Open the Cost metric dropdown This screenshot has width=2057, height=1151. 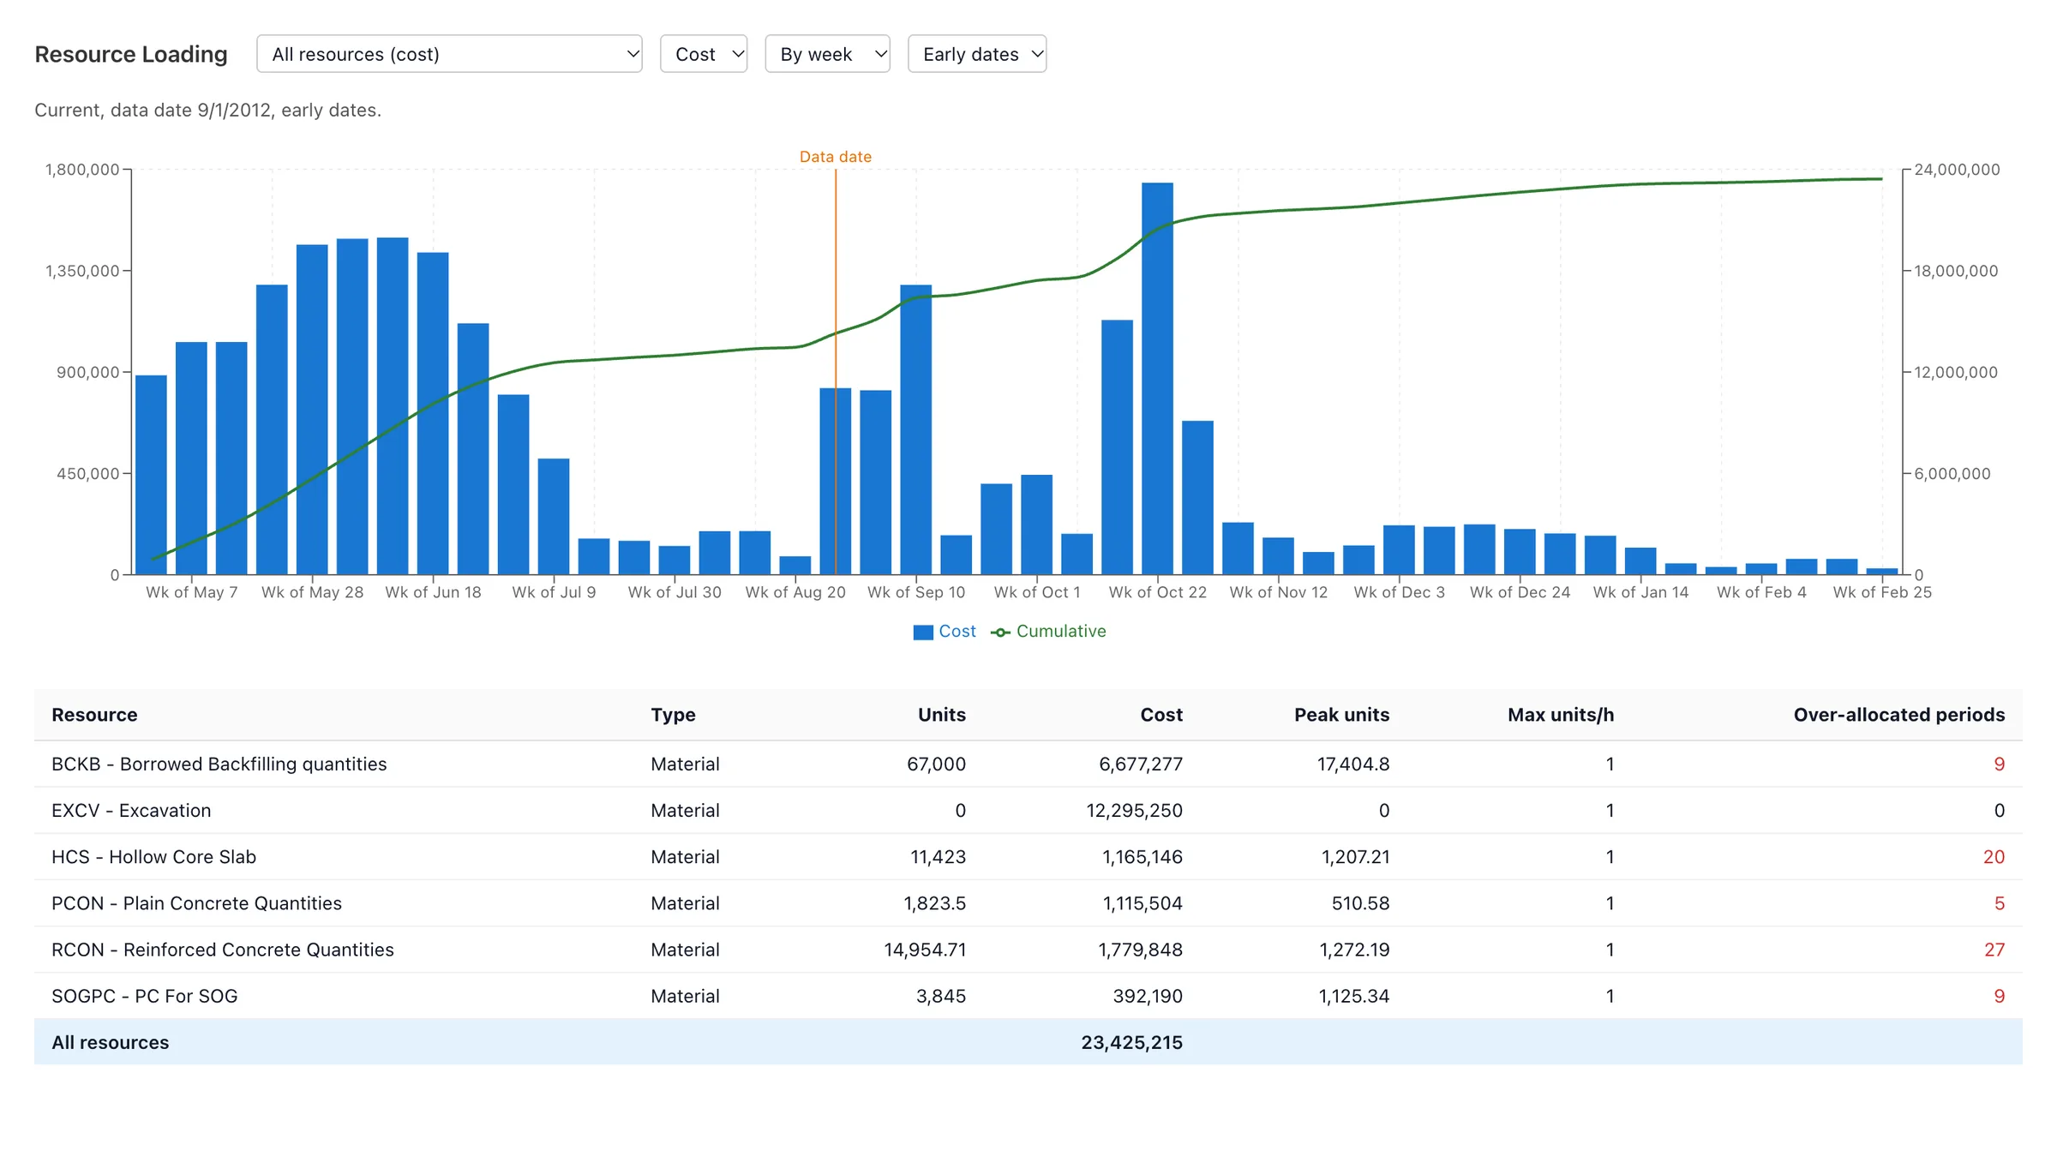coord(704,54)
